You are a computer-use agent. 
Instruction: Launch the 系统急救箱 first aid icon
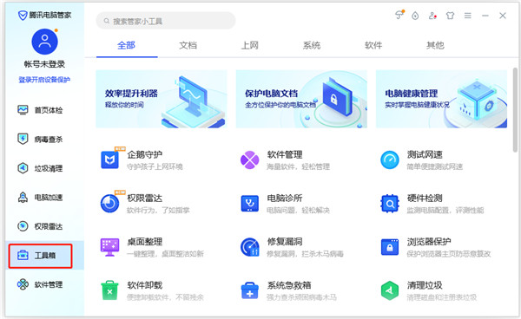(249, 290)
